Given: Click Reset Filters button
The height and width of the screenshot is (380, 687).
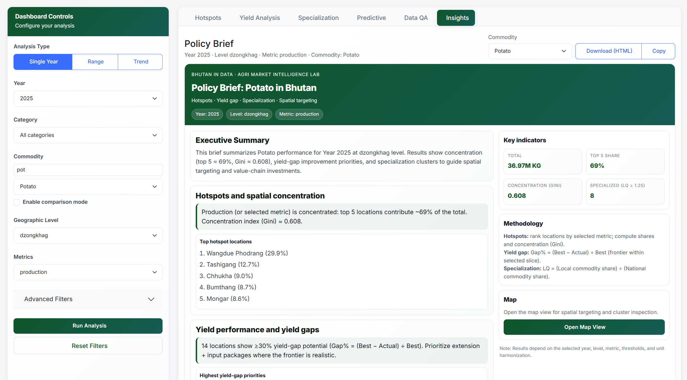Looking at the screenshot, I should point(88,346).
